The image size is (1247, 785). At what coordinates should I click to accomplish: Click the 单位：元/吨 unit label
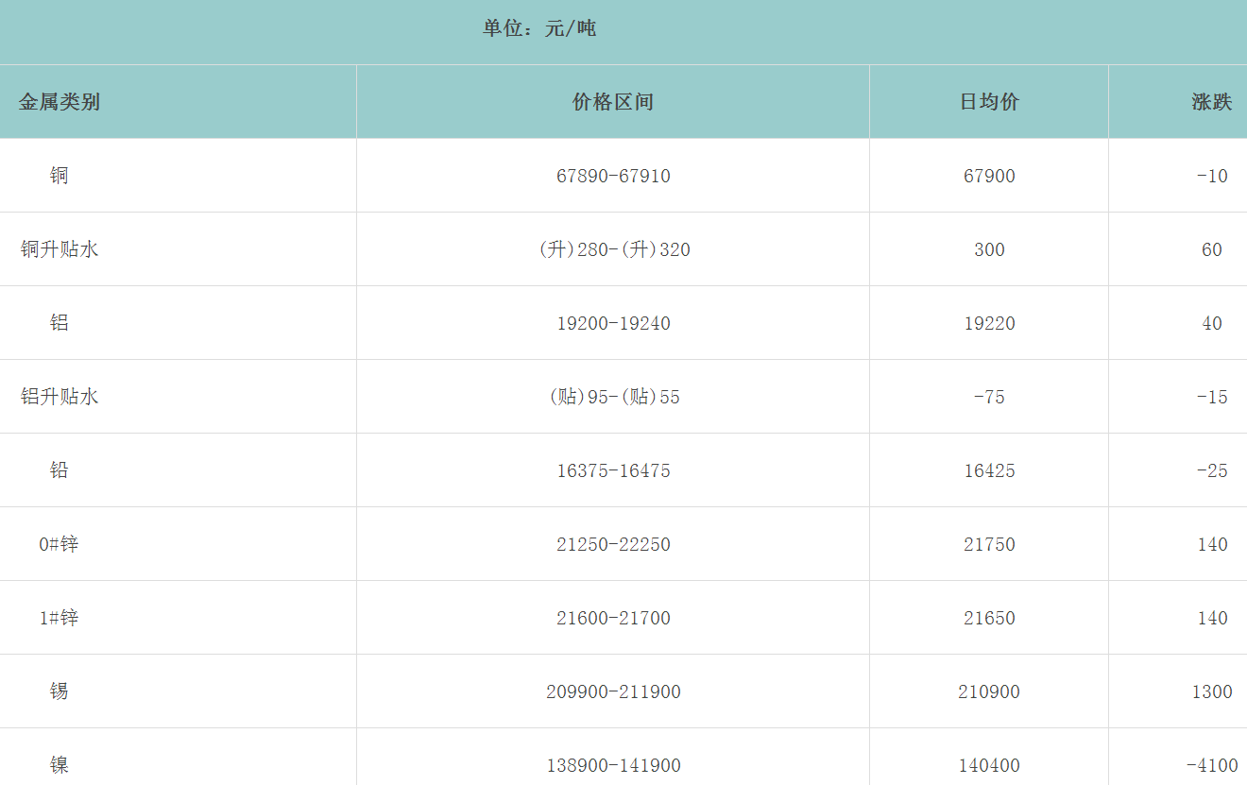[x=539, y=28]
